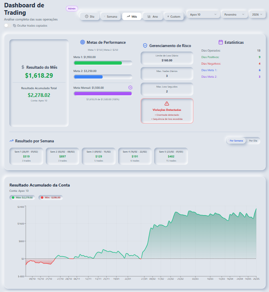269x292 pixels.
Task: Select the Mês period tab
Action: pos(132,17)
